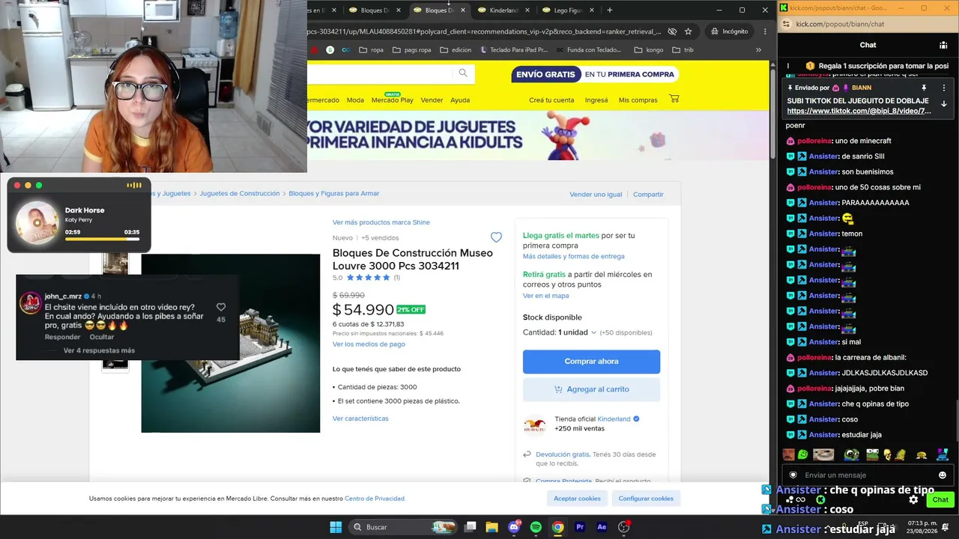Open 'Mis compras'
Image resolution: width=959 pixels, height=539 pixels.
(x=638, y=100)
